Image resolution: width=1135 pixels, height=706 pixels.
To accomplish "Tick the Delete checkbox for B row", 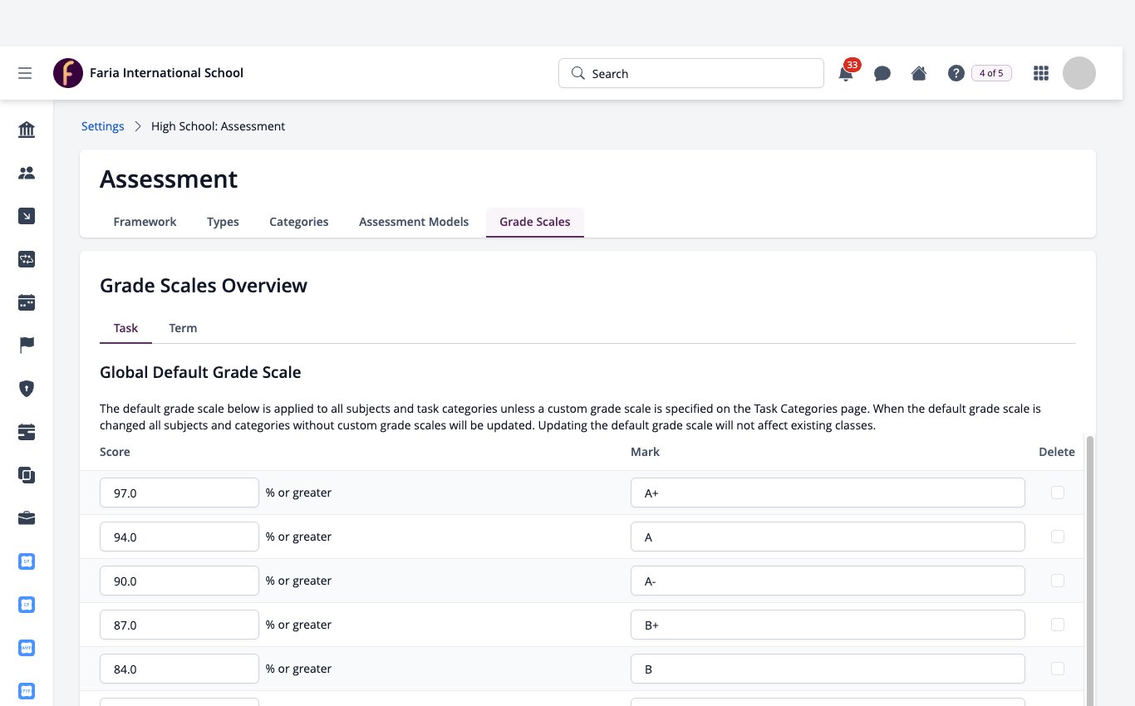I will (1057, 669).
